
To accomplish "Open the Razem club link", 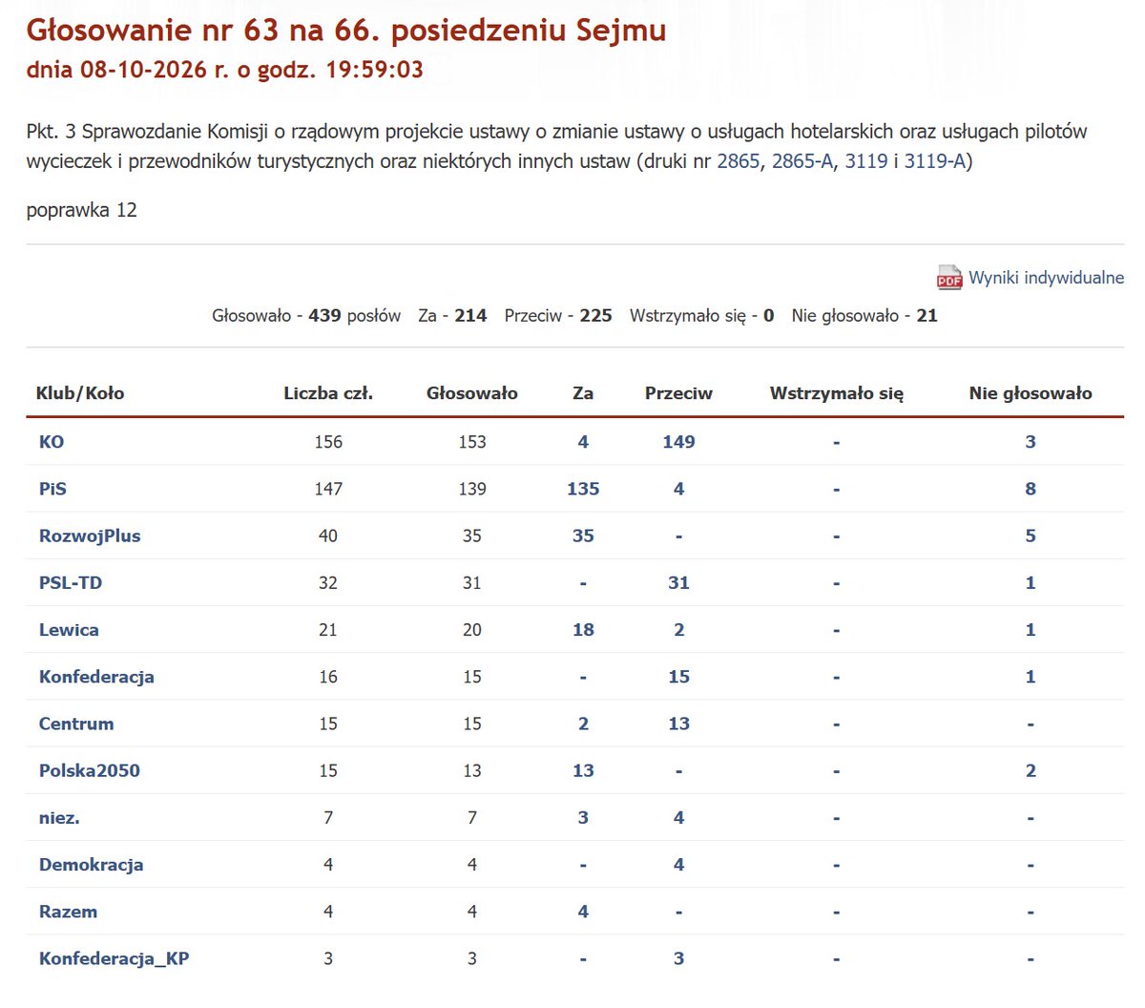I will click(x=68, y=912).
